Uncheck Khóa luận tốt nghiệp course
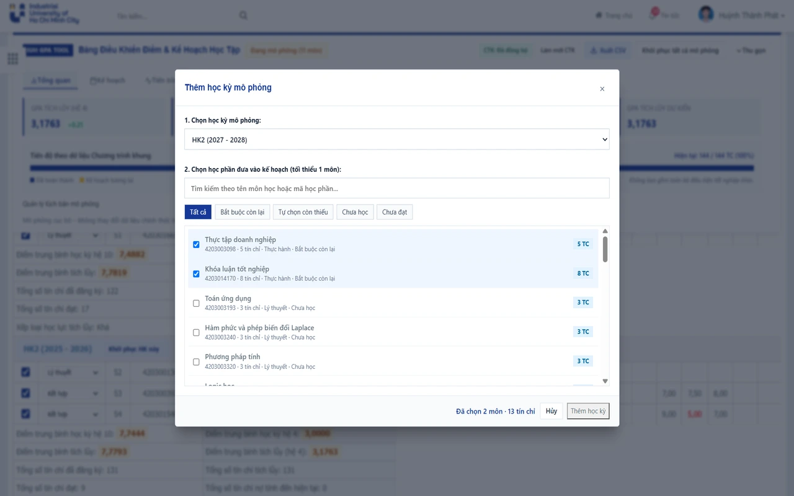Screen dimensions: 794x496 click(x=197, y=273)
